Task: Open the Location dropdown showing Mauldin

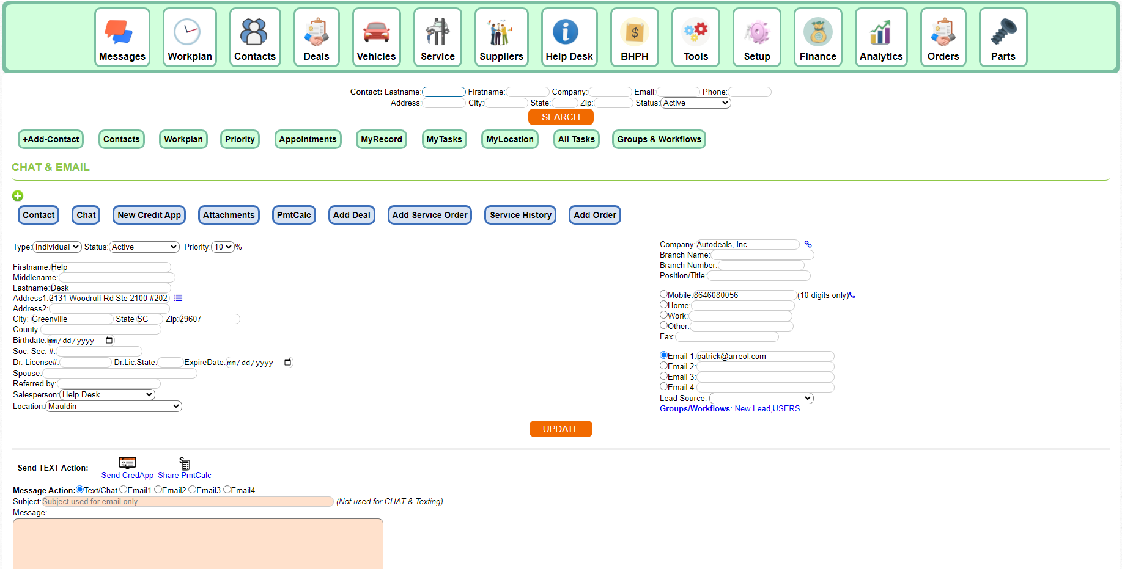Action: pyautogui.click(x=113, y=406)
